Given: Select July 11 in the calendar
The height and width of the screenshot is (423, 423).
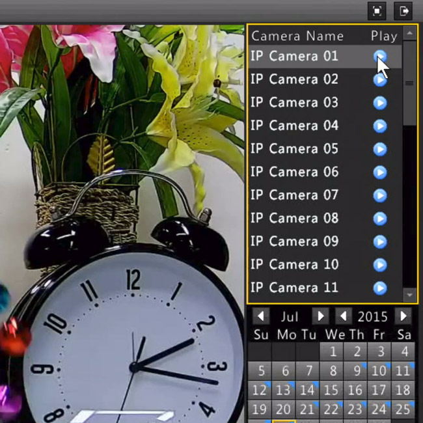Looking at the screenshot, I should pos(403,371).
